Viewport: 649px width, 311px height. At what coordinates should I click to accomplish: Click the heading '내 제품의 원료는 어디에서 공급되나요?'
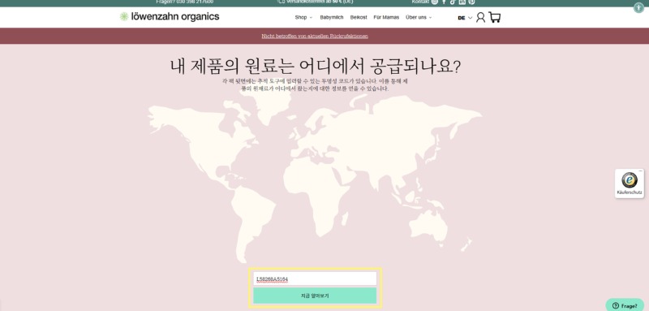click(x=316, y=67)
